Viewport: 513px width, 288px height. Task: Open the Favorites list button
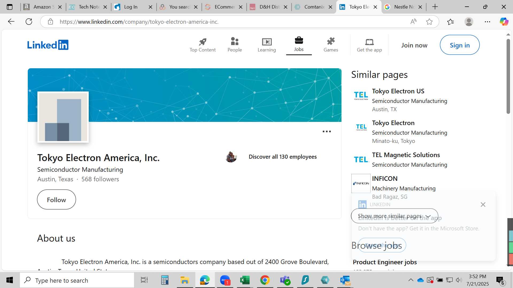click(450, 22)
